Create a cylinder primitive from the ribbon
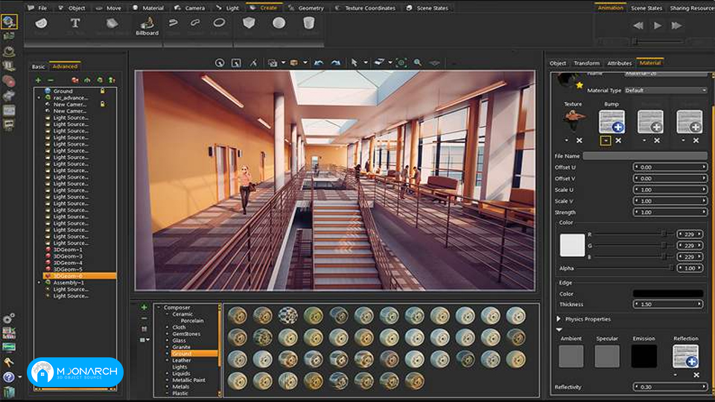This screenshot has height=402, width=715. coord(308,23)
